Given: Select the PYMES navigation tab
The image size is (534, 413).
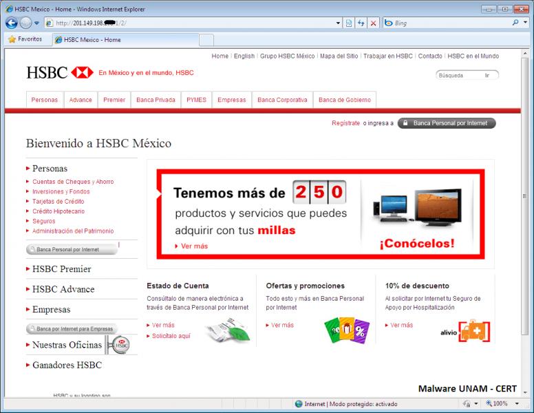Looking at the screenshot, I should (x=197, y=100).
